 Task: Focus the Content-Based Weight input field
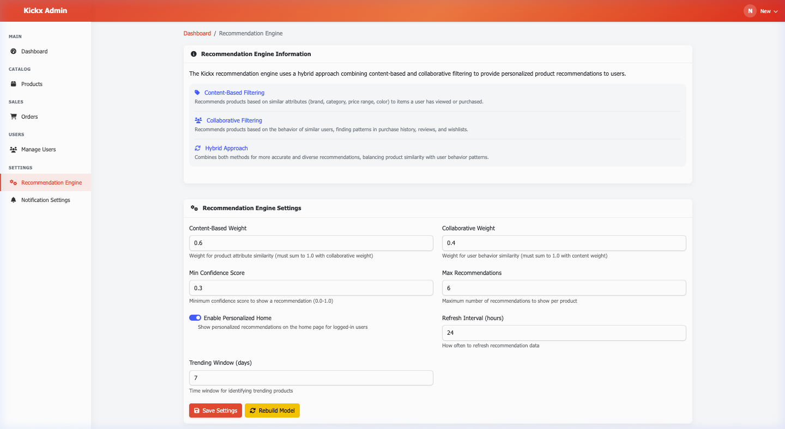click(x=311, y=243)
